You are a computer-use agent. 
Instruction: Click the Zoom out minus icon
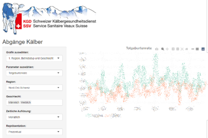(178, 49)
